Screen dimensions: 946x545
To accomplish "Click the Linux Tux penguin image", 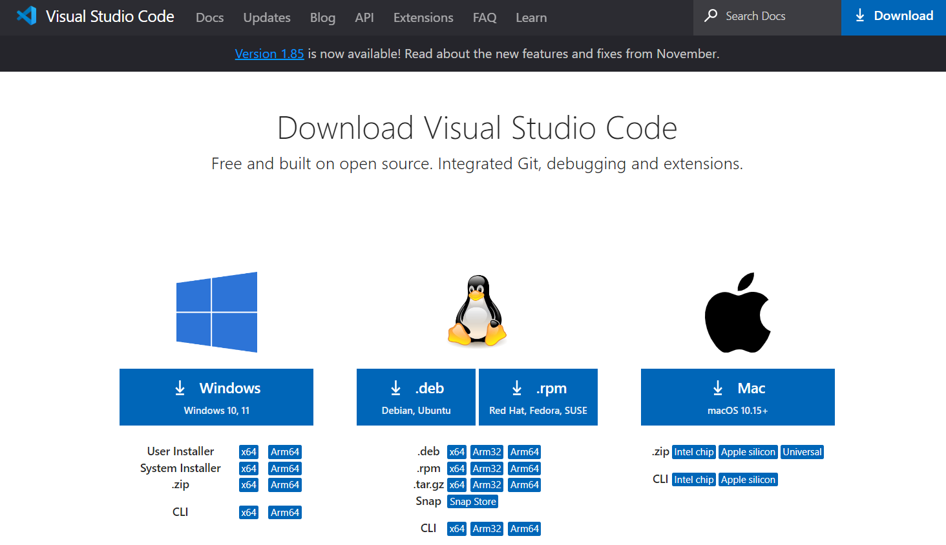I will tap(477, 311).
